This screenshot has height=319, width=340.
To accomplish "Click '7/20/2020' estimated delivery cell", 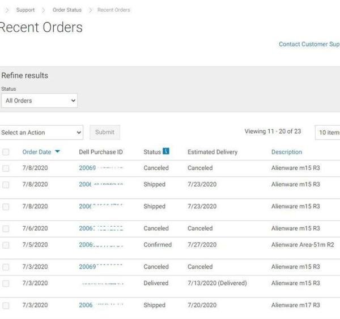I will point(202,305).
